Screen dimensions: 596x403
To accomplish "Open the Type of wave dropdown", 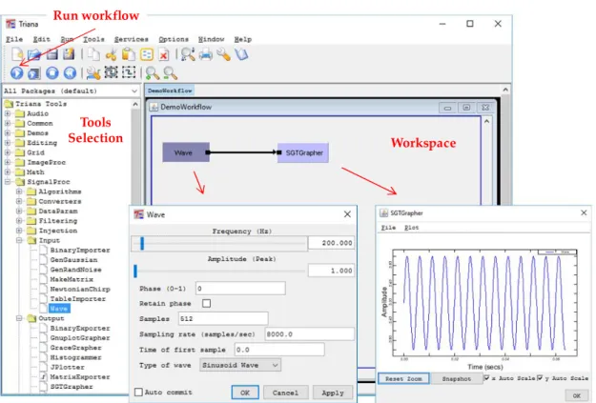I will tap(240, 365).
